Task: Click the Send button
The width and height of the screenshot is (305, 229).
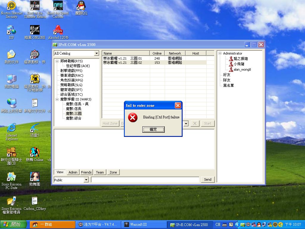Action: pos(208,180)
